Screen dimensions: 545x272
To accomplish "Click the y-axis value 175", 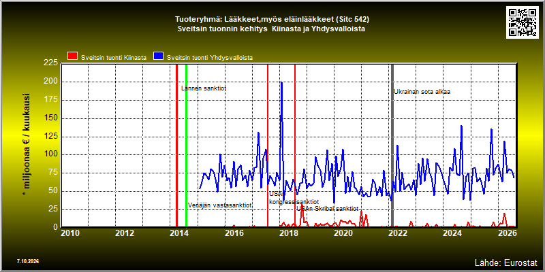I will pos(50,100).
